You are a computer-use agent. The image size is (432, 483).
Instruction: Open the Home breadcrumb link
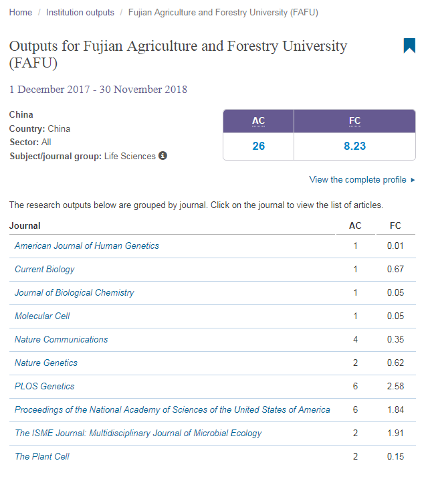[x=20, y=13]
